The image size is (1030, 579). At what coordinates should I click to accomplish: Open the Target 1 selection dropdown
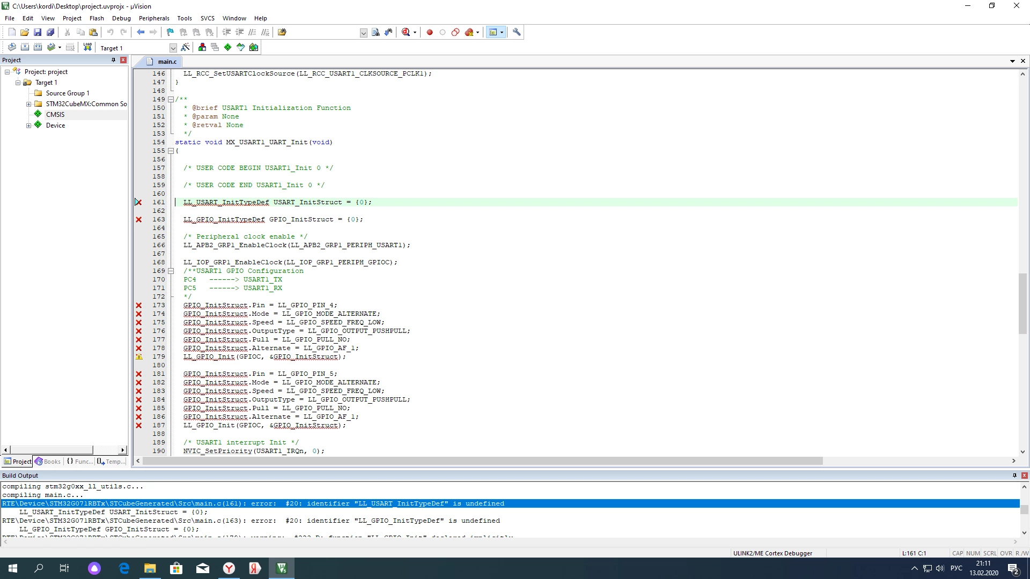tap(173, 48)
